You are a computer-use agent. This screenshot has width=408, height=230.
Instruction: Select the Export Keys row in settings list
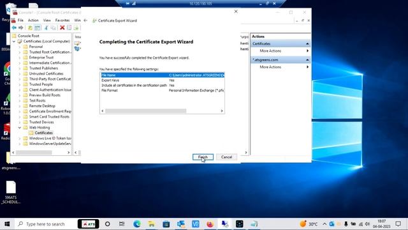coord(163,80)
